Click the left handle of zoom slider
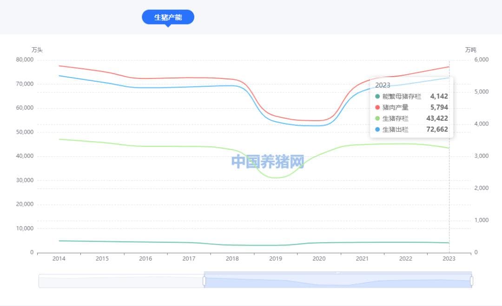Screen dimensions: 502x306 coord(204,281)
